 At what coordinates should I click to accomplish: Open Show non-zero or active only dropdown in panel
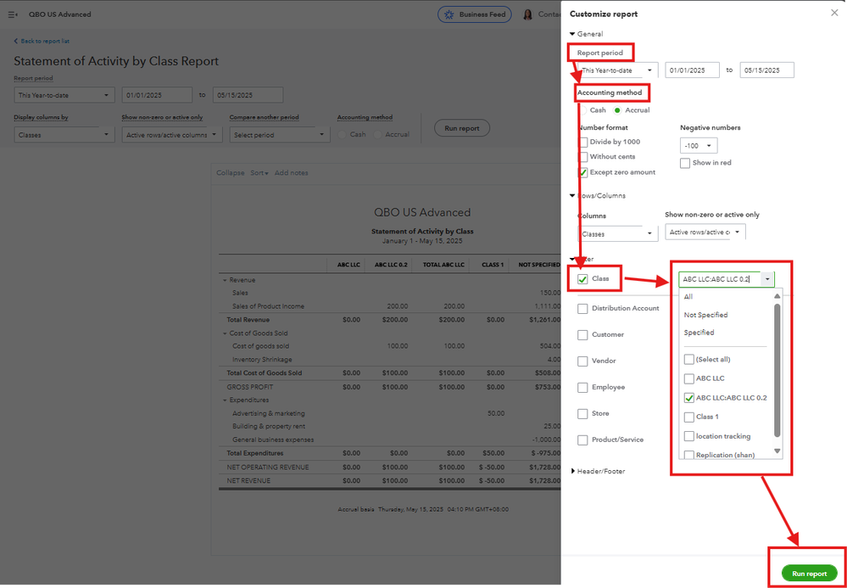point(705,232)
